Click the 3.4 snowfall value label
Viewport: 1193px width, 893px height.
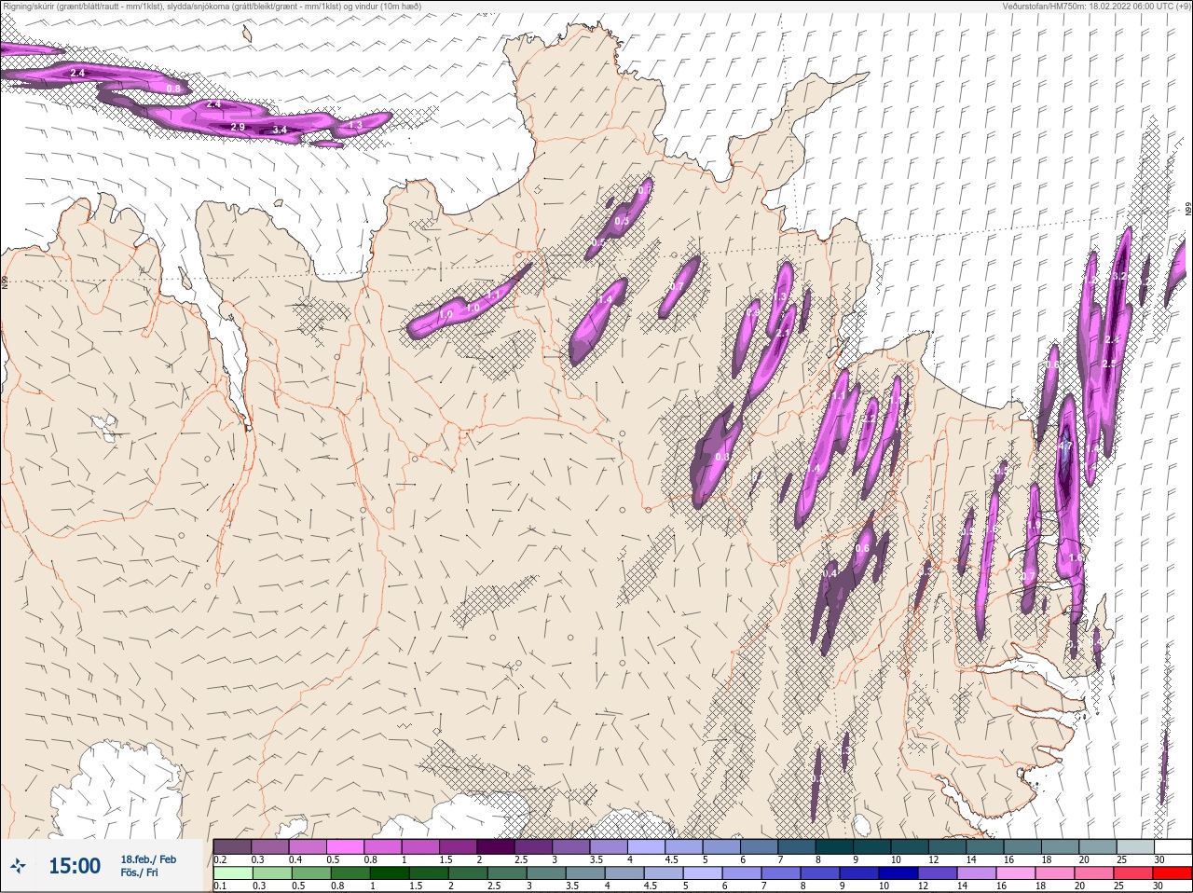(280, 131)
